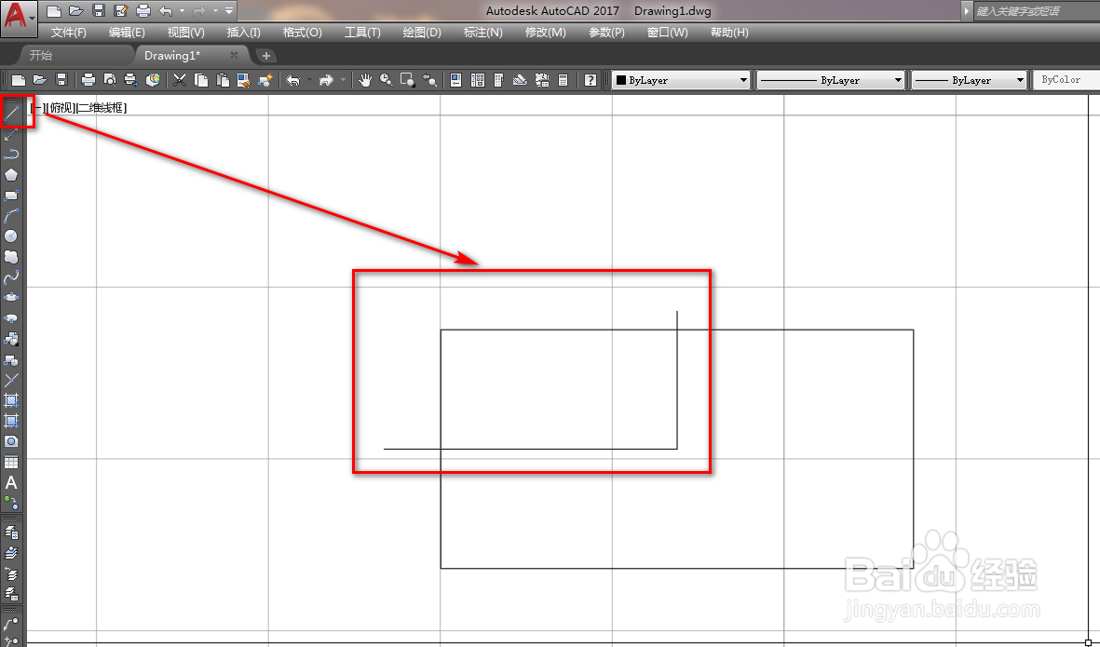Click Save icon in quick access toolbar
This screenshot has width=1100, height=647.
[99, 10]
